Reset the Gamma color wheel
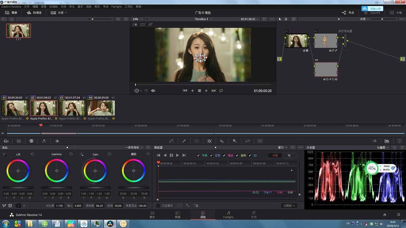 pos(71,154)
